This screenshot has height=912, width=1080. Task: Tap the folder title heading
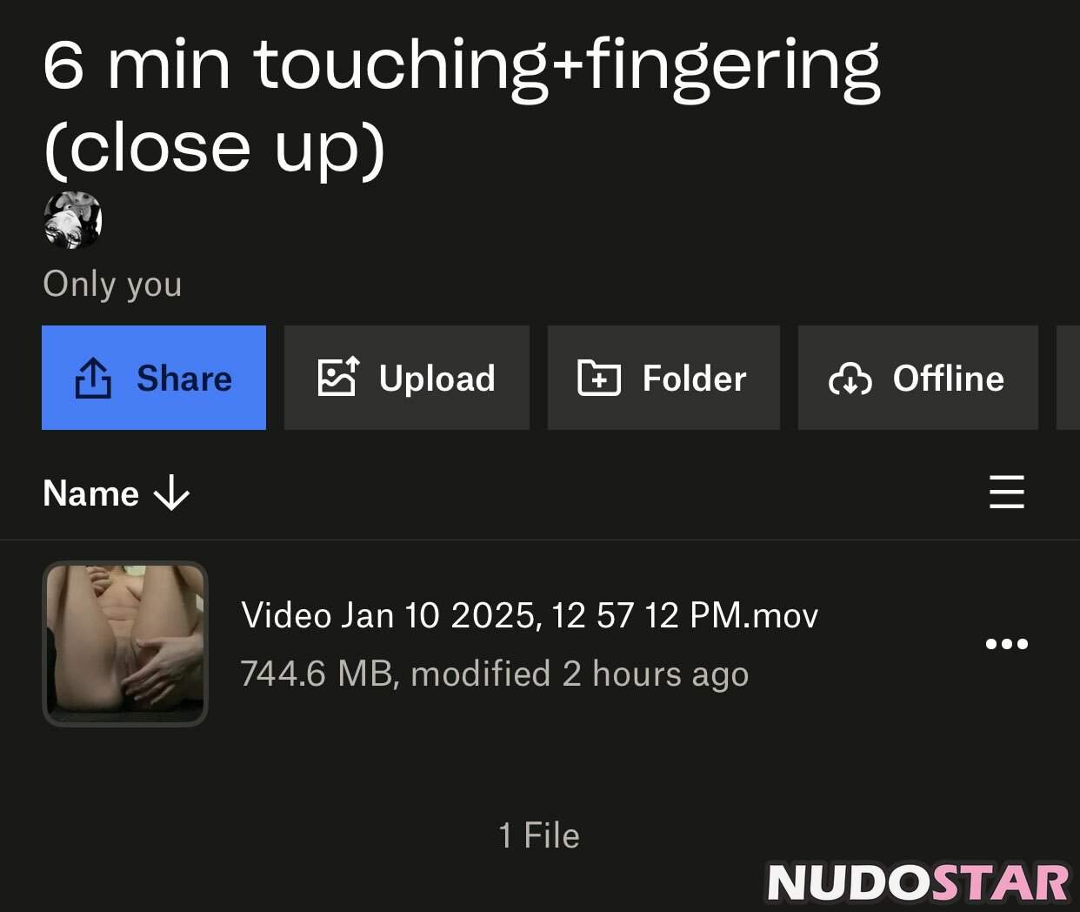pos(461,104)
